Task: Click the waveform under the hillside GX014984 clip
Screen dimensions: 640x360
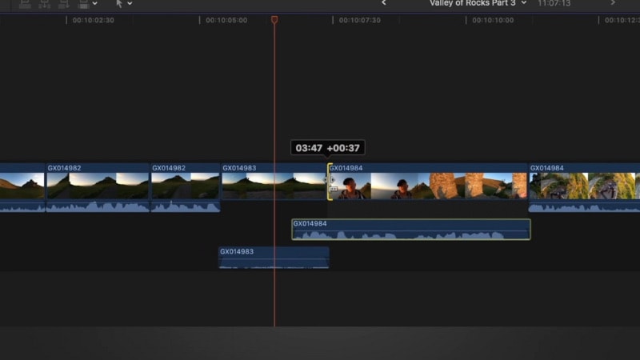Action: 584,207
